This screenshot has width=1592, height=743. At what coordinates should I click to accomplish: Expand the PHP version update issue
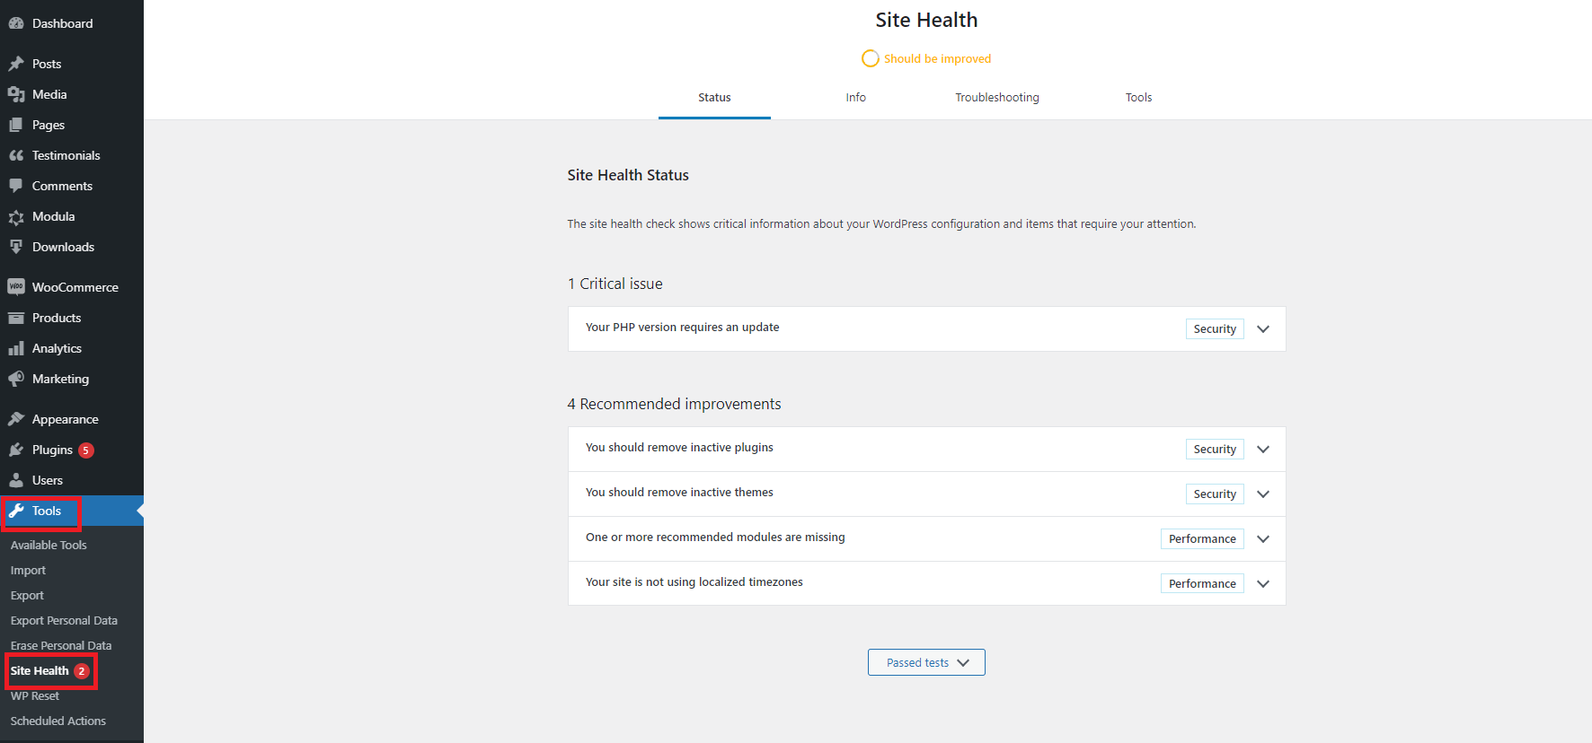coord(1263,329)
